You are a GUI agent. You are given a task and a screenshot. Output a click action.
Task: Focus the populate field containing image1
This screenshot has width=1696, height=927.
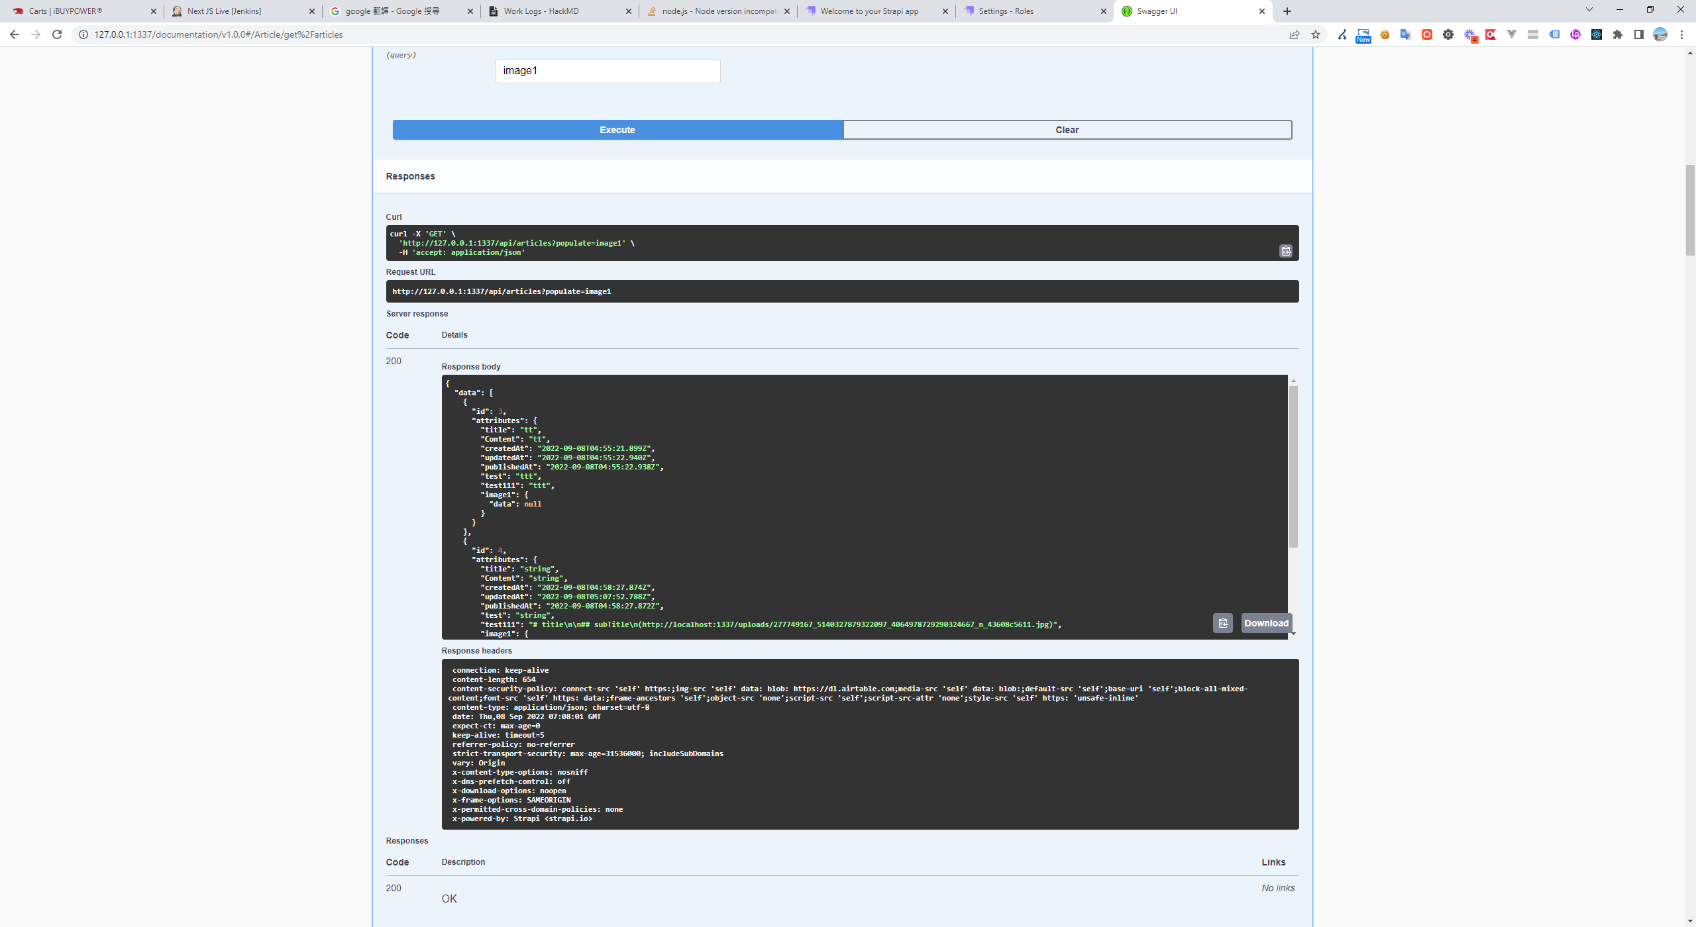click(x=608, y=71)
